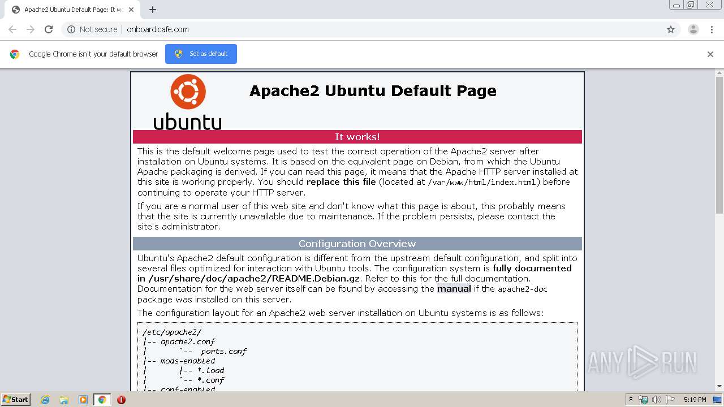Screen dimensions: 724x407
Task: Restore down the Chrome window
Action: coord(691,5)
